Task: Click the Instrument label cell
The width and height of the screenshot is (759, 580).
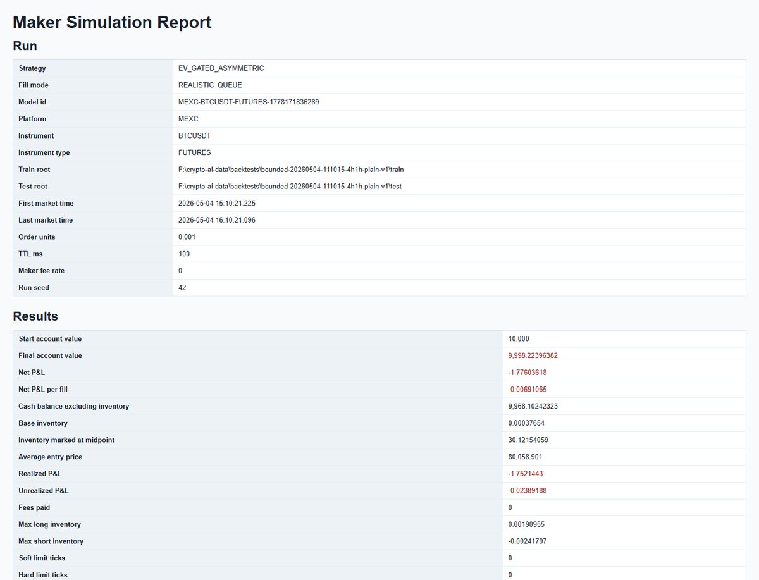Action: (93, 136)
